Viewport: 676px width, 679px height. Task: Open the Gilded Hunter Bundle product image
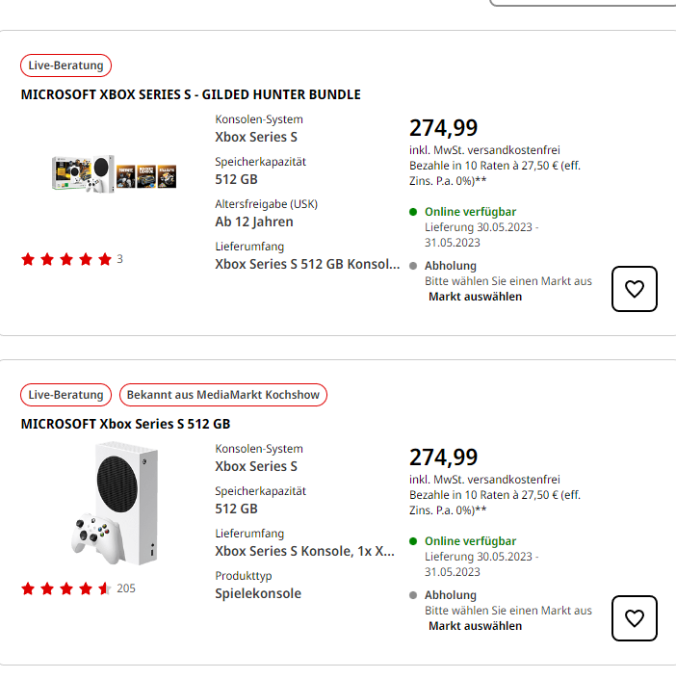[114, 173]
